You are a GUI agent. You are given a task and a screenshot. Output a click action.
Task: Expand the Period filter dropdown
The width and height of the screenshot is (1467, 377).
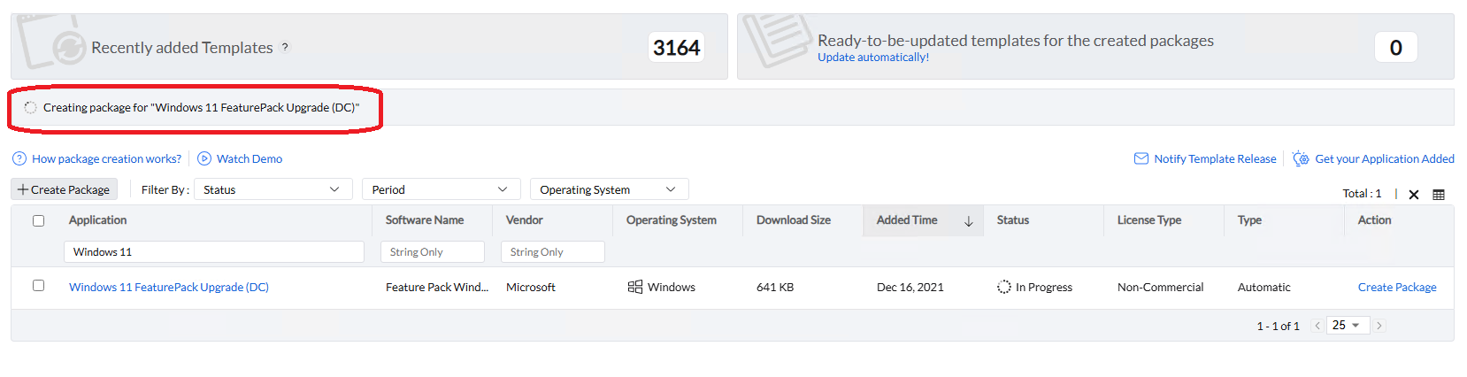440,189
